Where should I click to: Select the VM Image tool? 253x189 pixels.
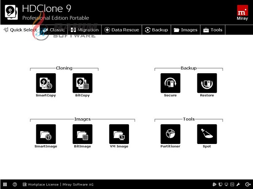(x=119, y=134)
